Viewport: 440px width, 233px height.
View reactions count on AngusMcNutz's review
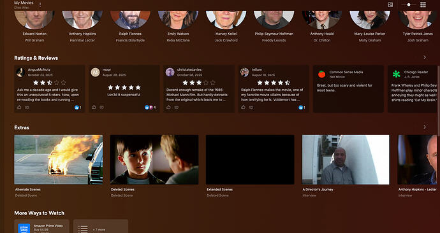tap(78, 108)
